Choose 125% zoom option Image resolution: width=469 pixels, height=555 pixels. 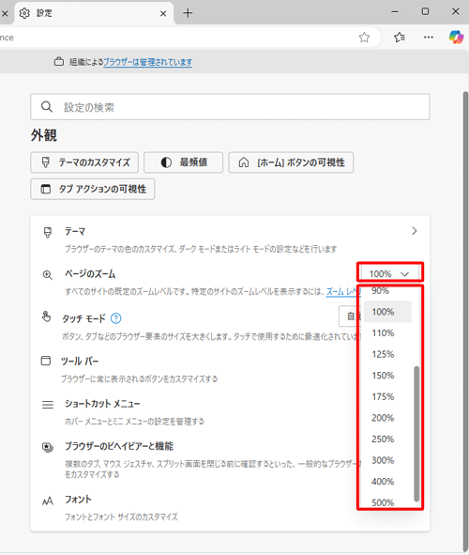click(387, 354)
